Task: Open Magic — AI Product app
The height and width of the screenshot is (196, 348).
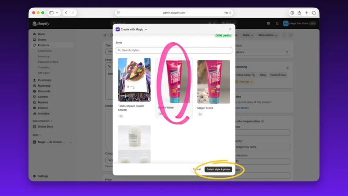Action: point(51,142)
